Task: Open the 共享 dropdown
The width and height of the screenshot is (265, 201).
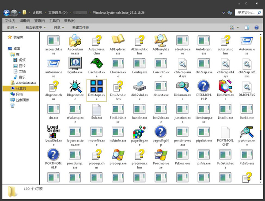Action: point(59,27)
